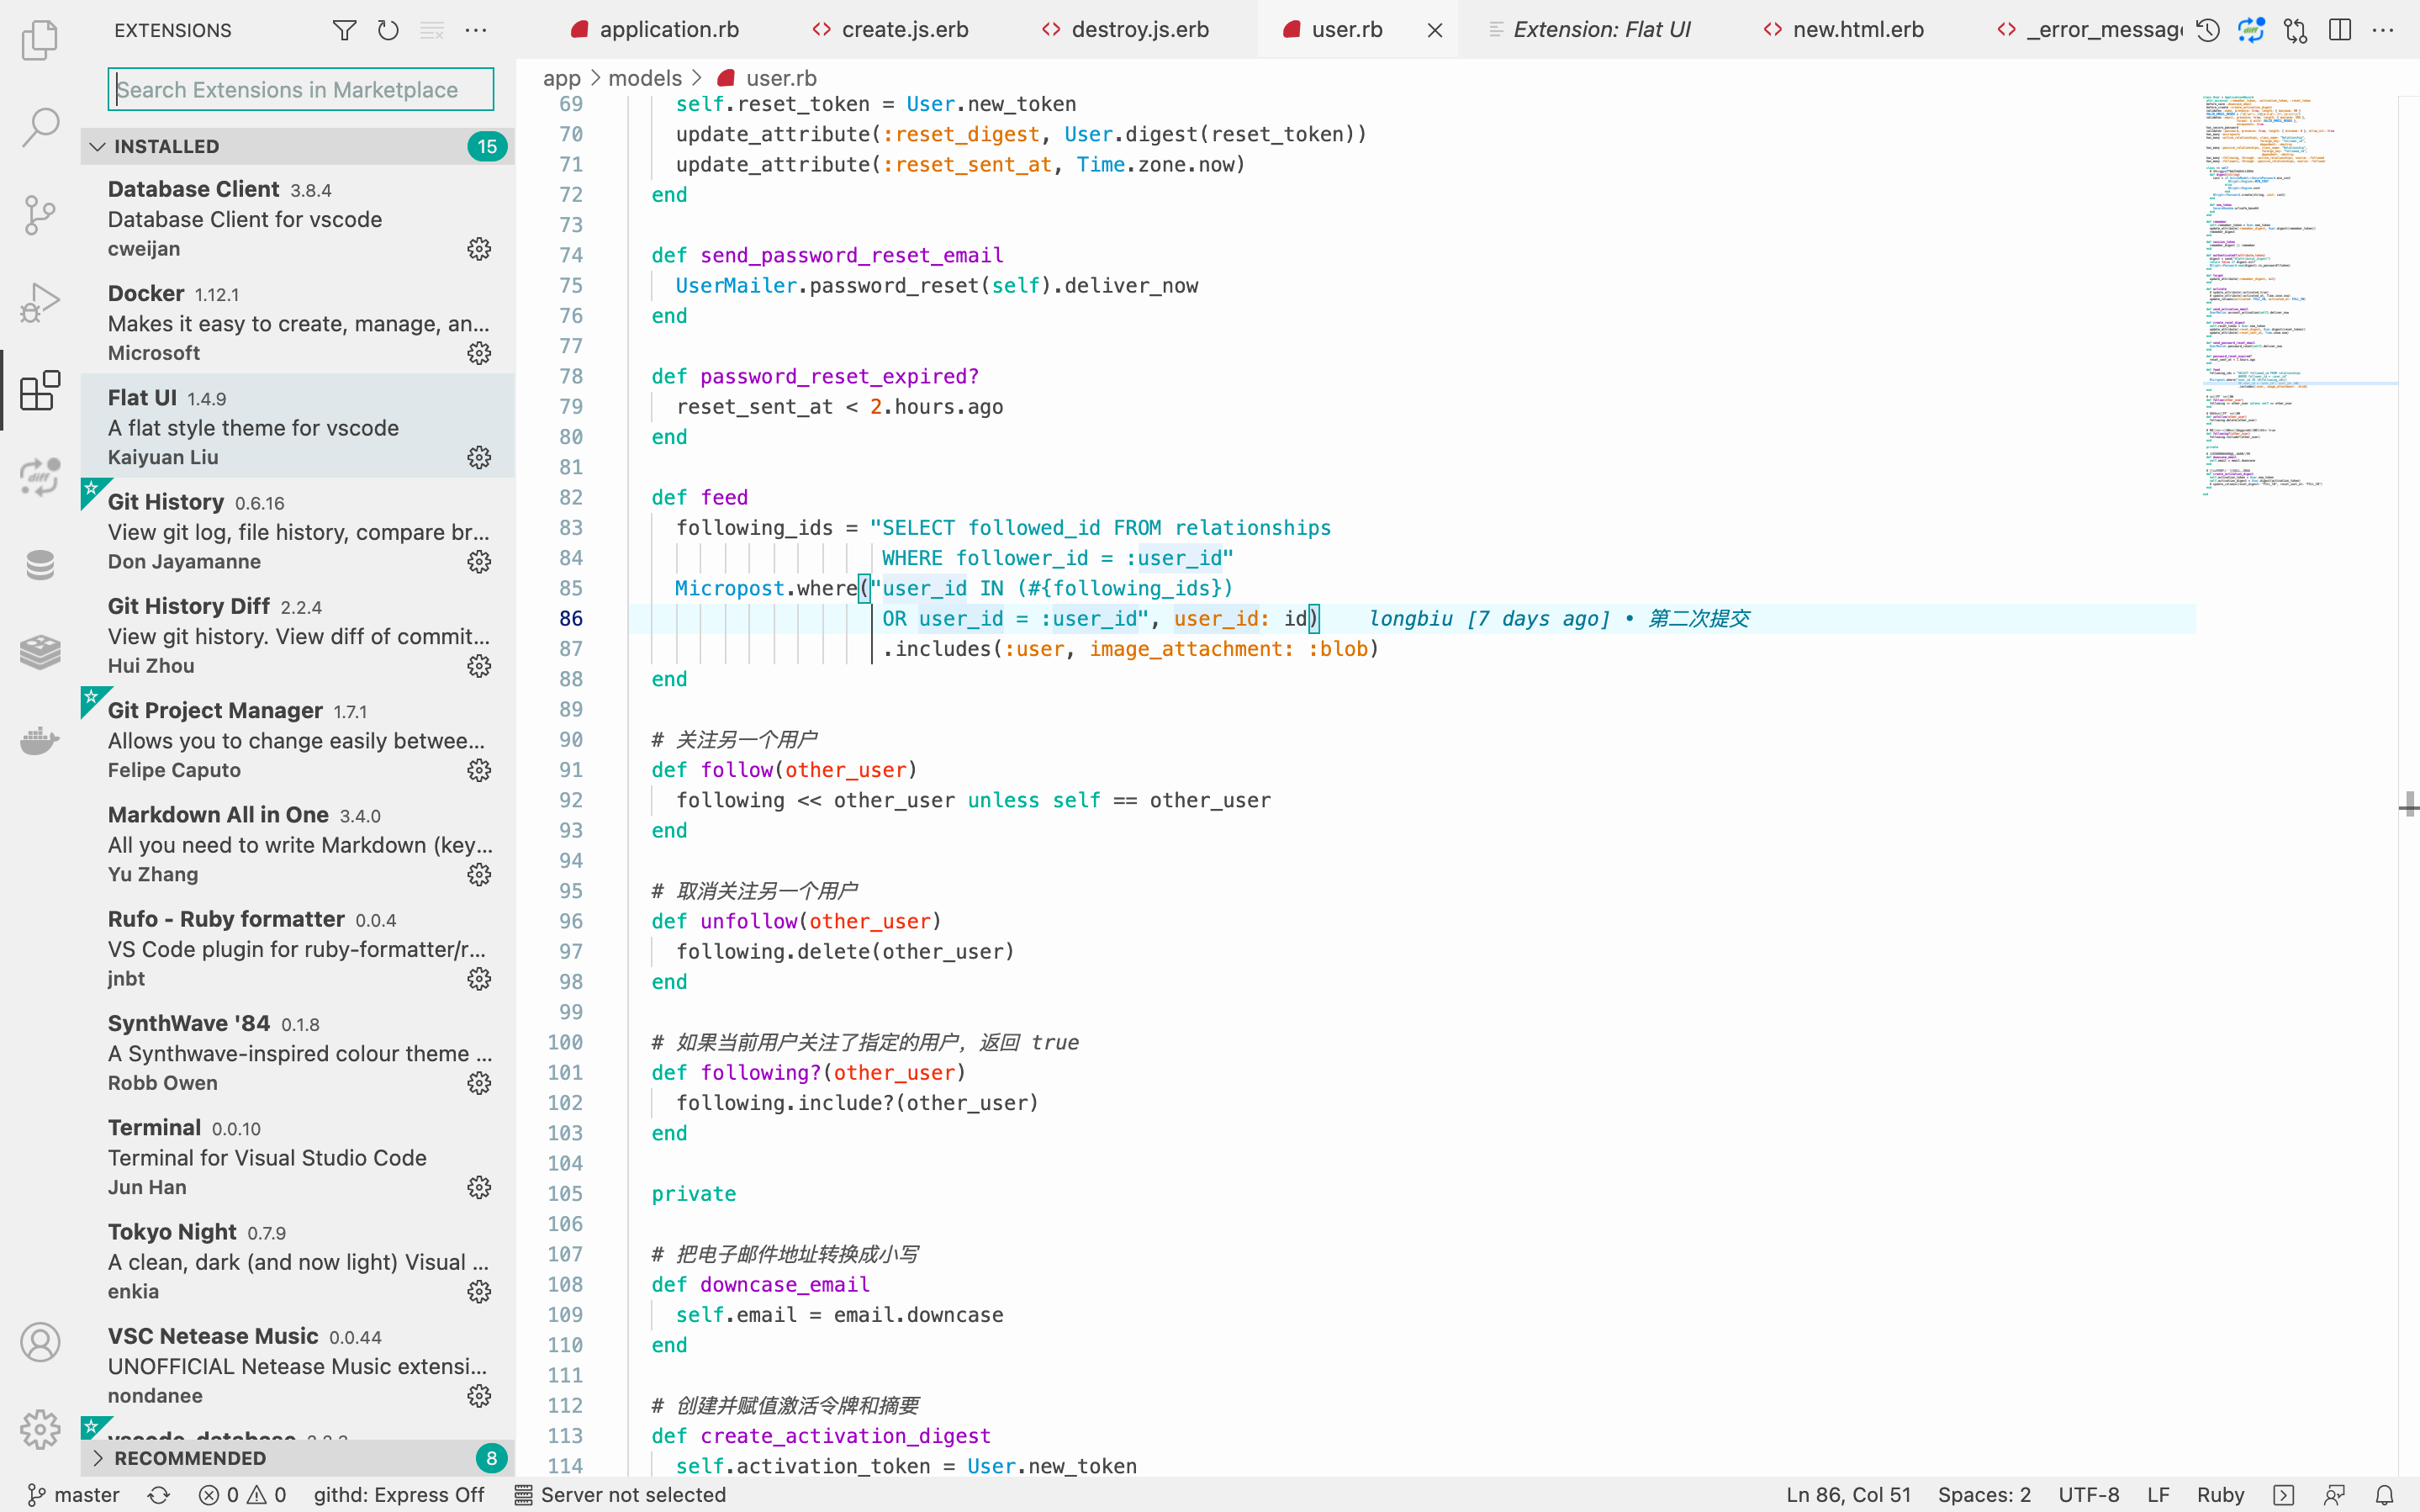Clear extensions search results icon

click(x=432, y=30)
